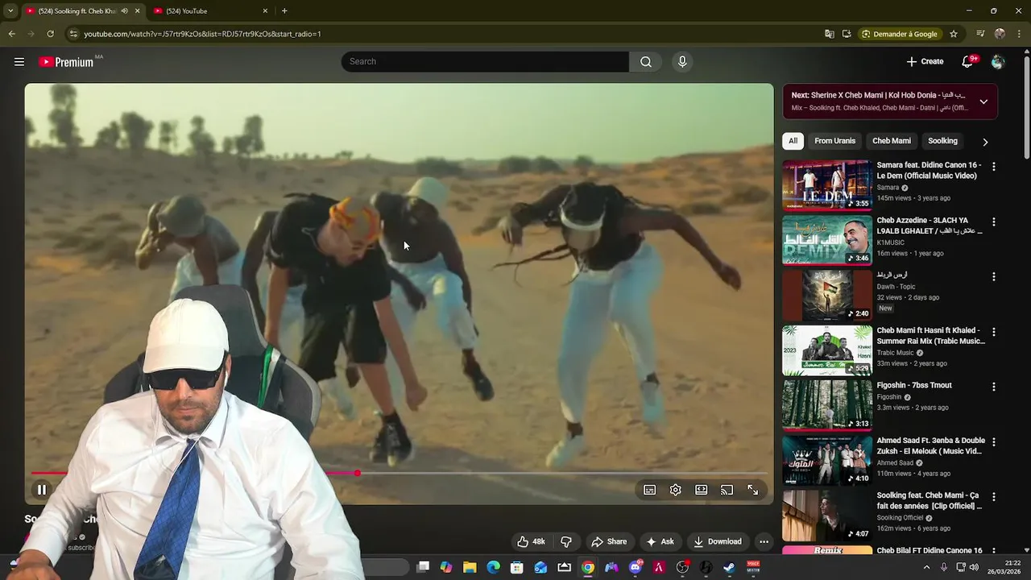This screenshot has height=580, width=1031.
Task: Click 145m views text under Samara
Action: click(894, 198)
